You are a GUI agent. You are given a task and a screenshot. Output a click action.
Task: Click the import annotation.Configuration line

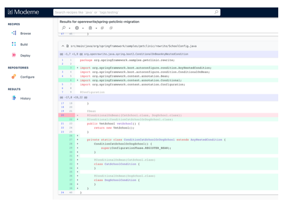click(x=168, y=84)
